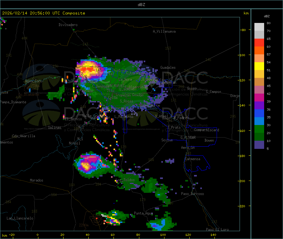The width and height of the screenshot is (283, 239).
Task: Click the dark orange 60-57 dBZ legend swatch
Action: [x=259, y=51]
